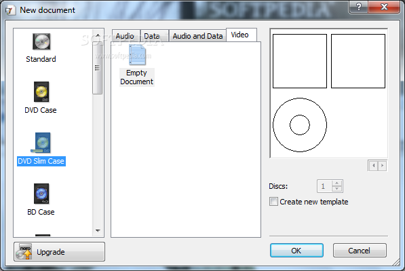Choose the DVD Case icon
This screenshot has width=405, height=271.
[41, 92]
